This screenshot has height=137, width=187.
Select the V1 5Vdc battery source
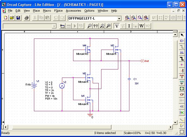34,85
